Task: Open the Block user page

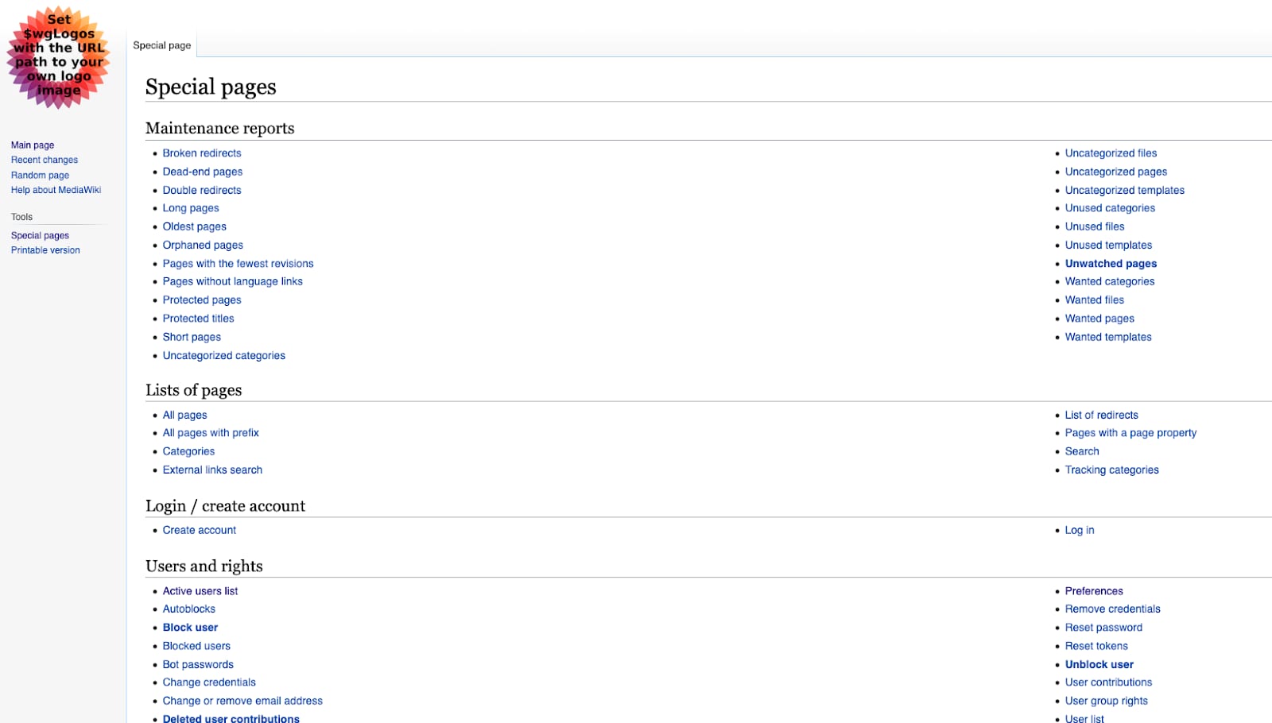Action: tap(190, 627)
